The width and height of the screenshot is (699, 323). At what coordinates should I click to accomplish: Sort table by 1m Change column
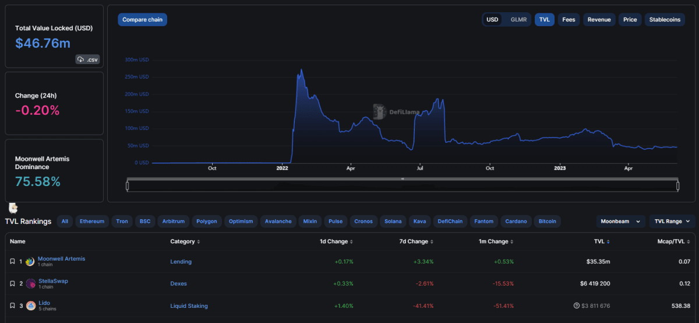coord(496,241)
